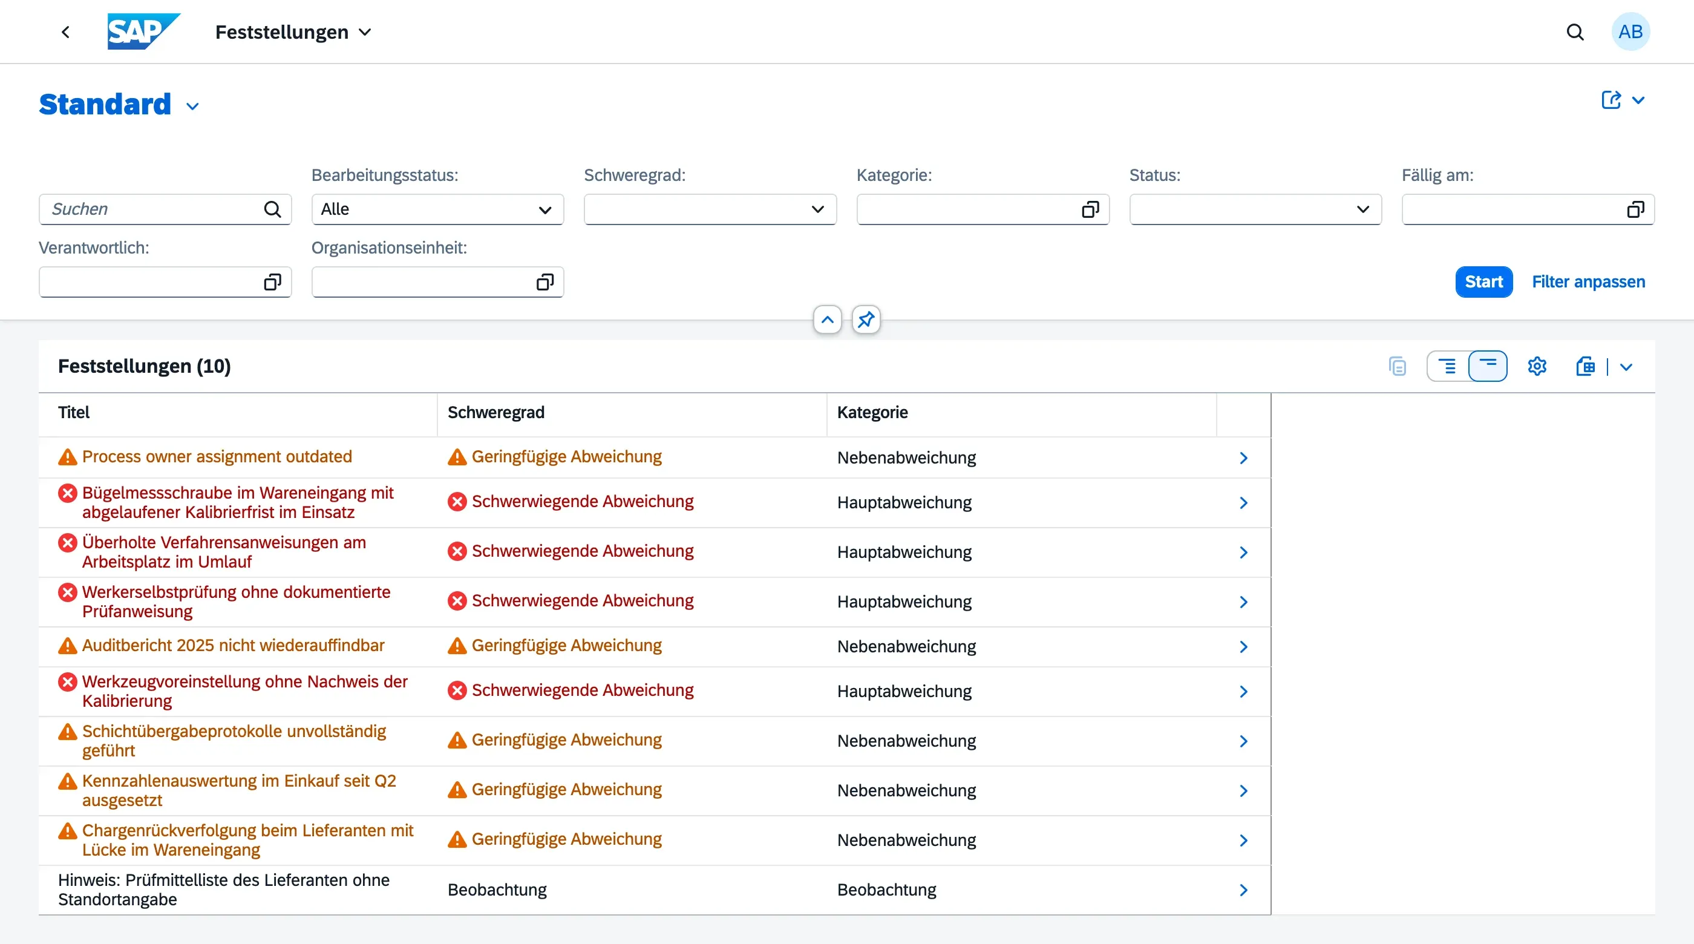The width and height of the screenshot is (1694, 944).
Task: Select Kennzahlenauswertung im Einkauf title
Action: tap(240, 791)
